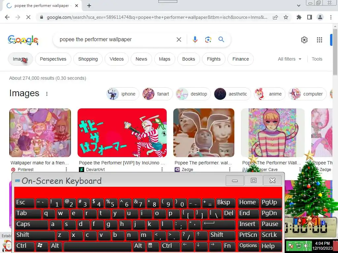The width and height of the screenshot is (338, 253).
Task: Toggle the Chrome side panel icon
Action: [310, 17]
